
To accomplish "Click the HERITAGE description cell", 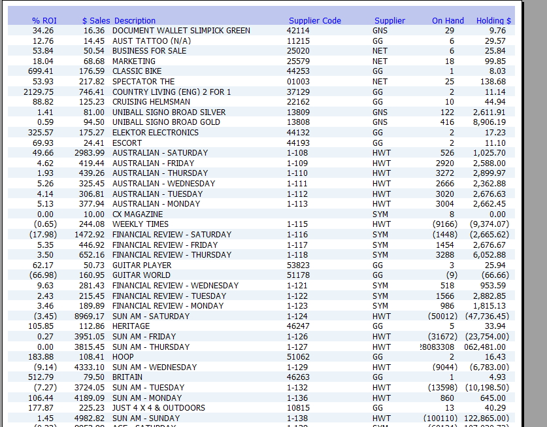I will 131,326.
